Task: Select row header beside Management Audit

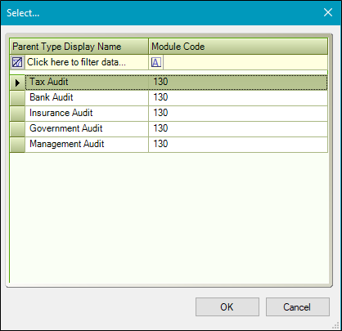Action: 17,145
